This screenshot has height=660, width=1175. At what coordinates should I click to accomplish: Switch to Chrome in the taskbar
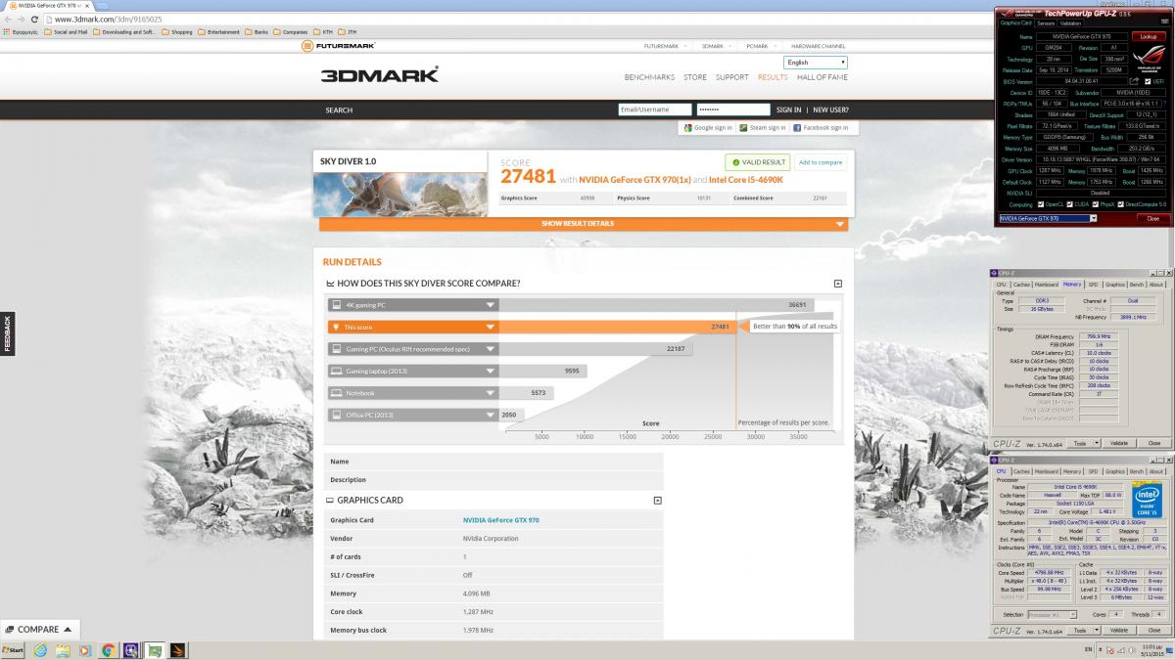[x=108, y=650]
